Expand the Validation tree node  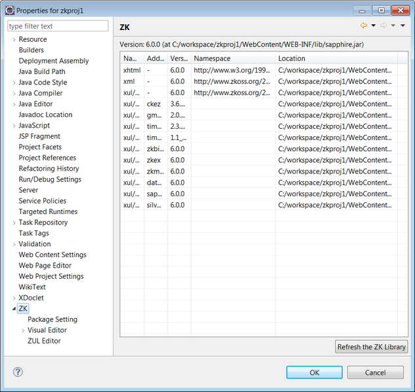tap(14, 244)
